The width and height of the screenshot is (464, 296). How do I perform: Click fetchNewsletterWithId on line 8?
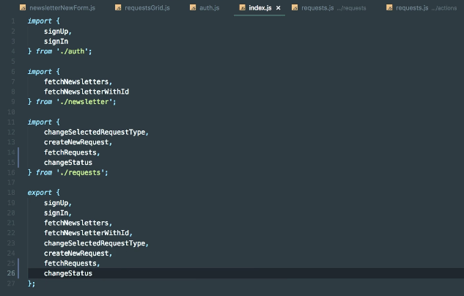click(86, 92)
